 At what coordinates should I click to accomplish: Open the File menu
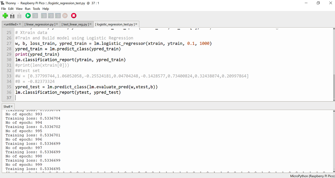coord(3,9)
